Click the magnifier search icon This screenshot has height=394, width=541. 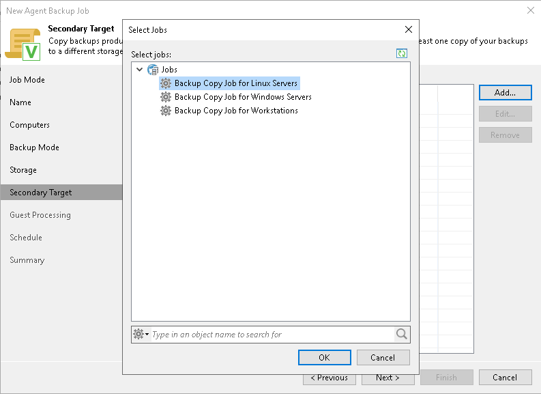402,335
